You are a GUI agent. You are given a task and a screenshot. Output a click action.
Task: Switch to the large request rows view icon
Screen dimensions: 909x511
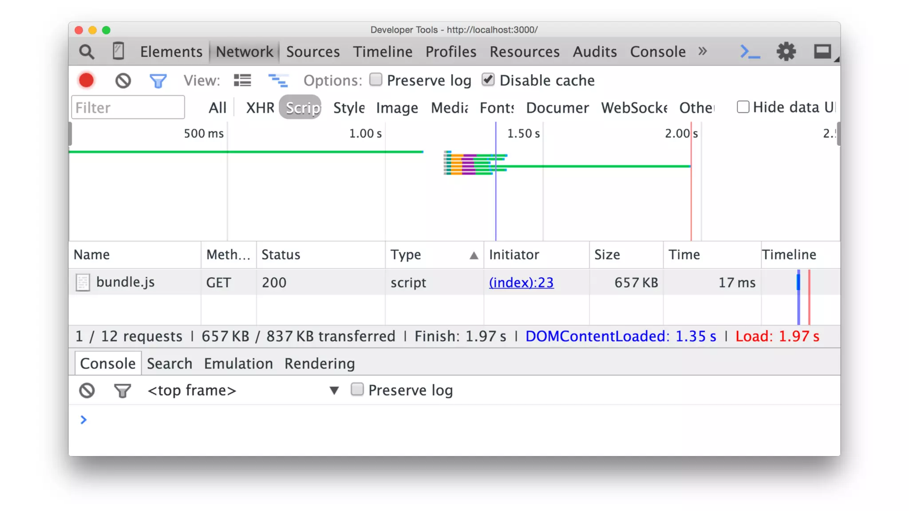pyautogui.click(x=242, y=80)
